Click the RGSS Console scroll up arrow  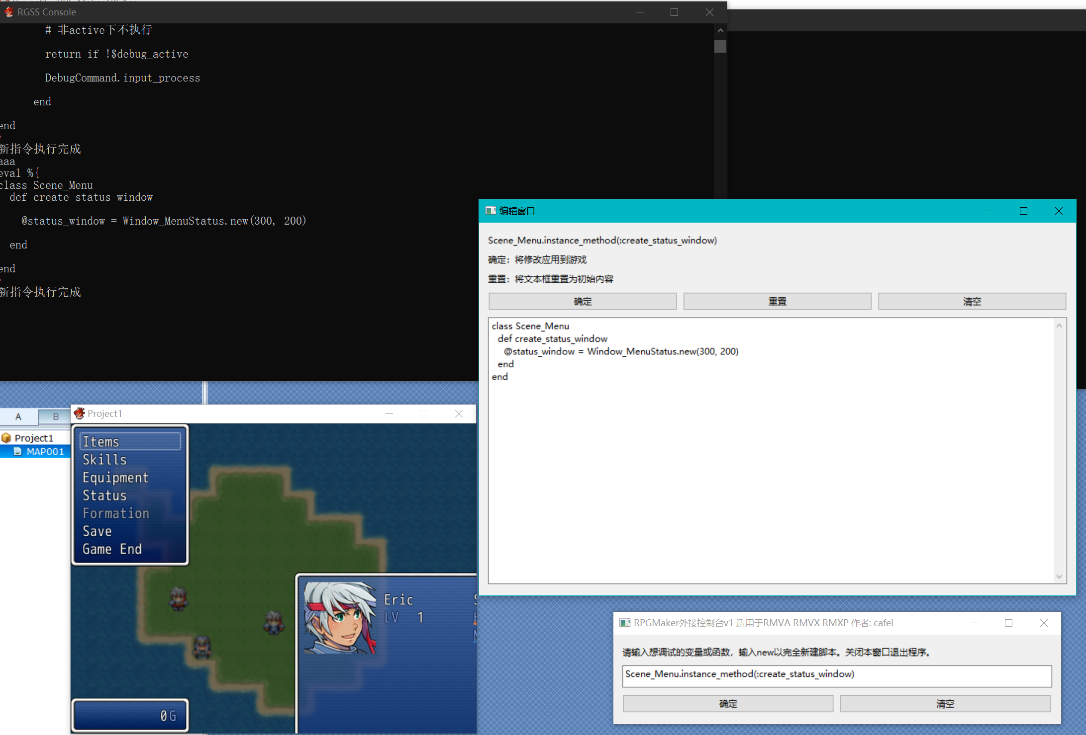tap(720, 30)
